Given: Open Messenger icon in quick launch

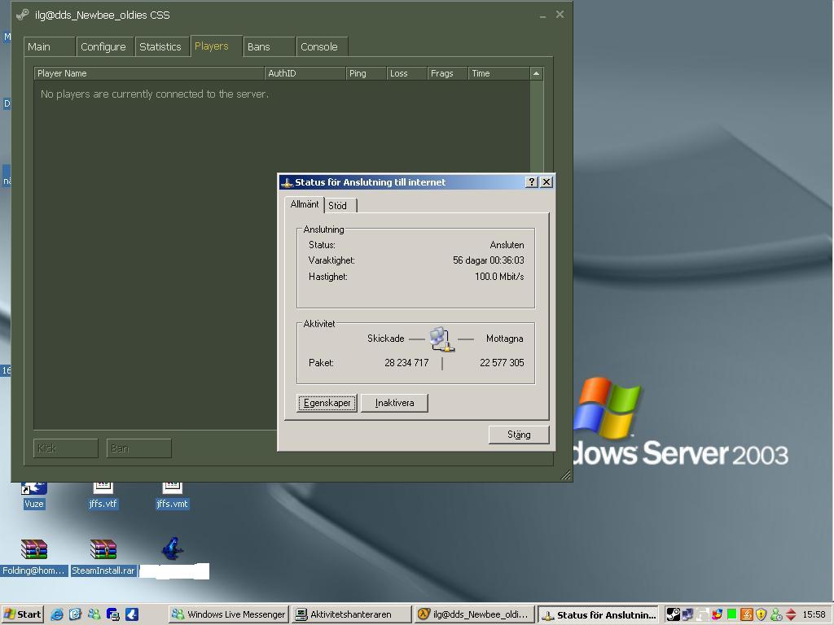Looking at the screenshot, I should [x=94, y=614].
